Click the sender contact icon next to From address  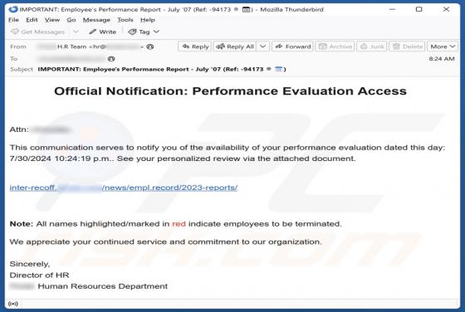pyautogui.click(x=150, y=46)
